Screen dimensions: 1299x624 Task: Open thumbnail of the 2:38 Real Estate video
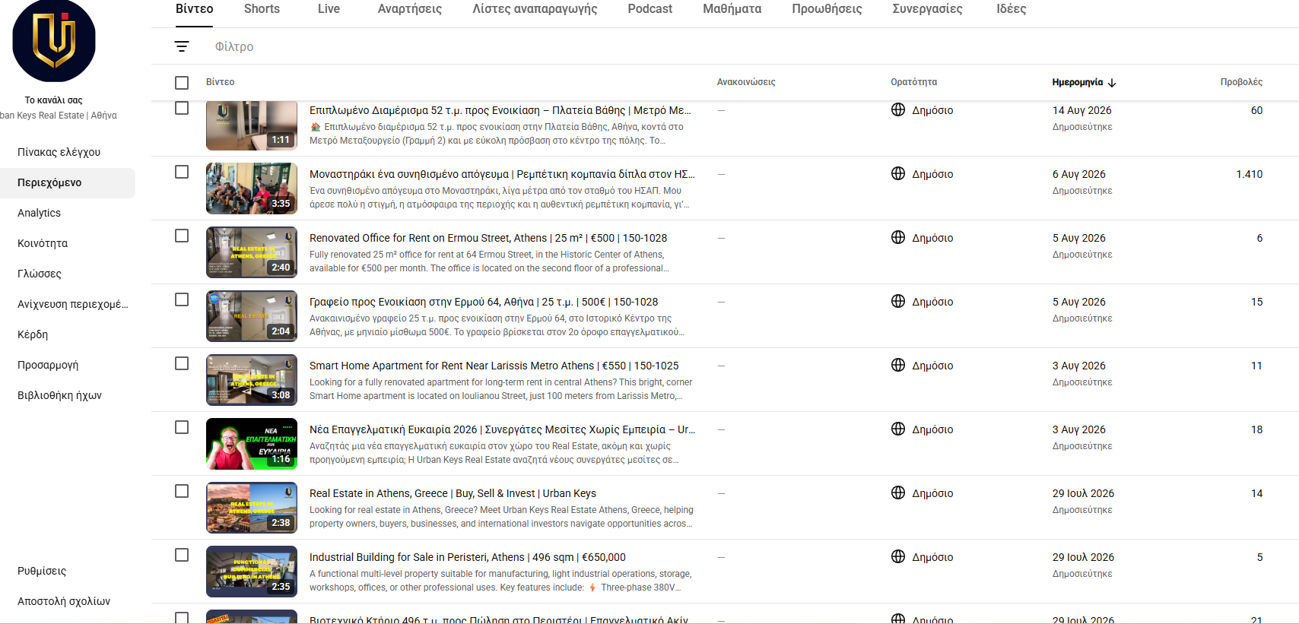(252, 508)
